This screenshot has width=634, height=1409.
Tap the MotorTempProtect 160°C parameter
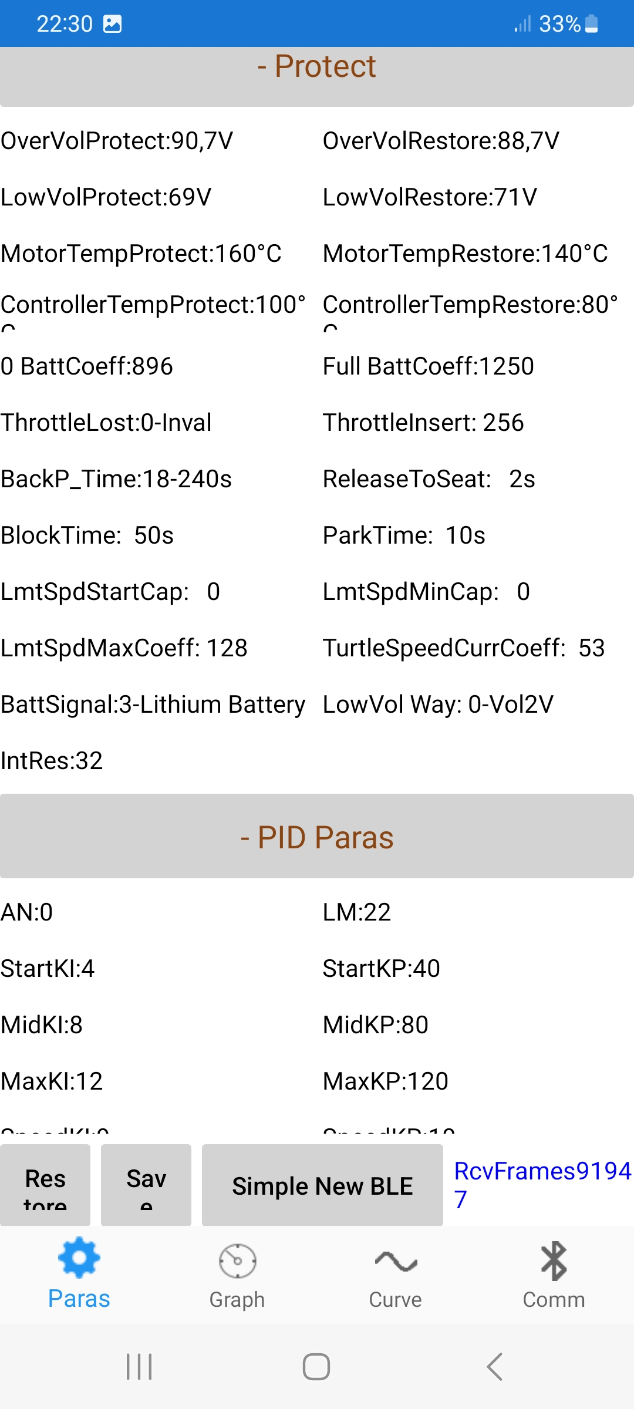coord(141,254)
